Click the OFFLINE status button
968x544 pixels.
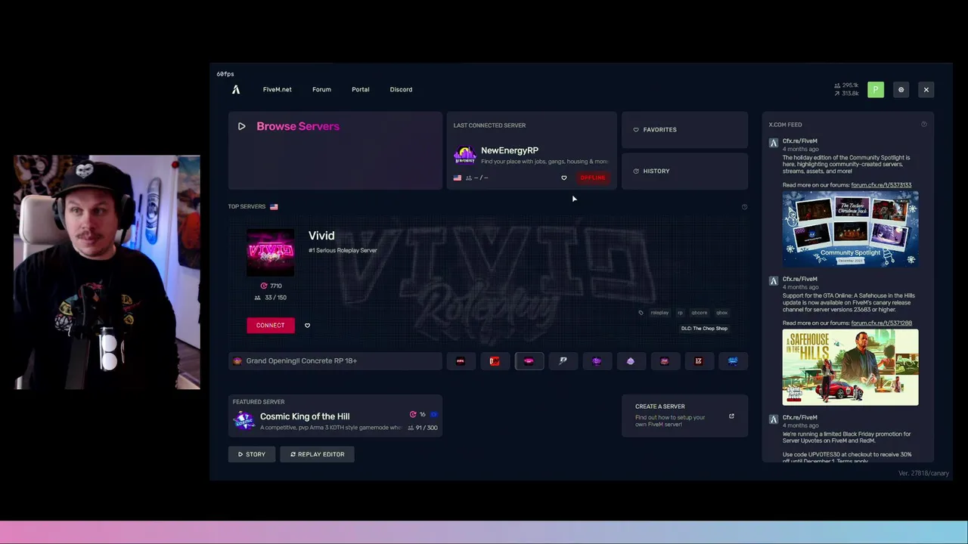593,178
